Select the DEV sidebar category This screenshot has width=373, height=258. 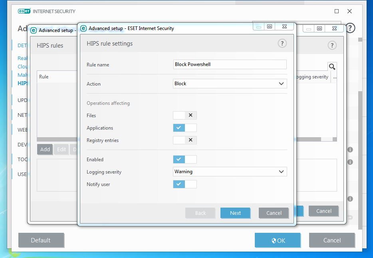point(22,145)
